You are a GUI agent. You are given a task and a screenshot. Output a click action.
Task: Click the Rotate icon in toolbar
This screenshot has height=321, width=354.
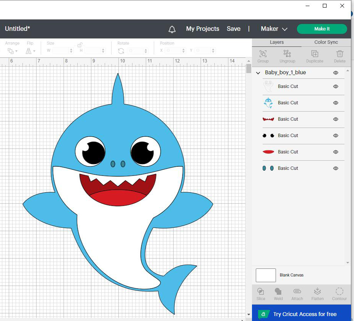pyautogui.click(x=121, y=51)
